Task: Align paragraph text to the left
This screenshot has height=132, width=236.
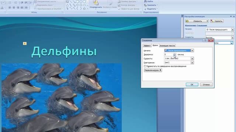Action: (10, 7)
